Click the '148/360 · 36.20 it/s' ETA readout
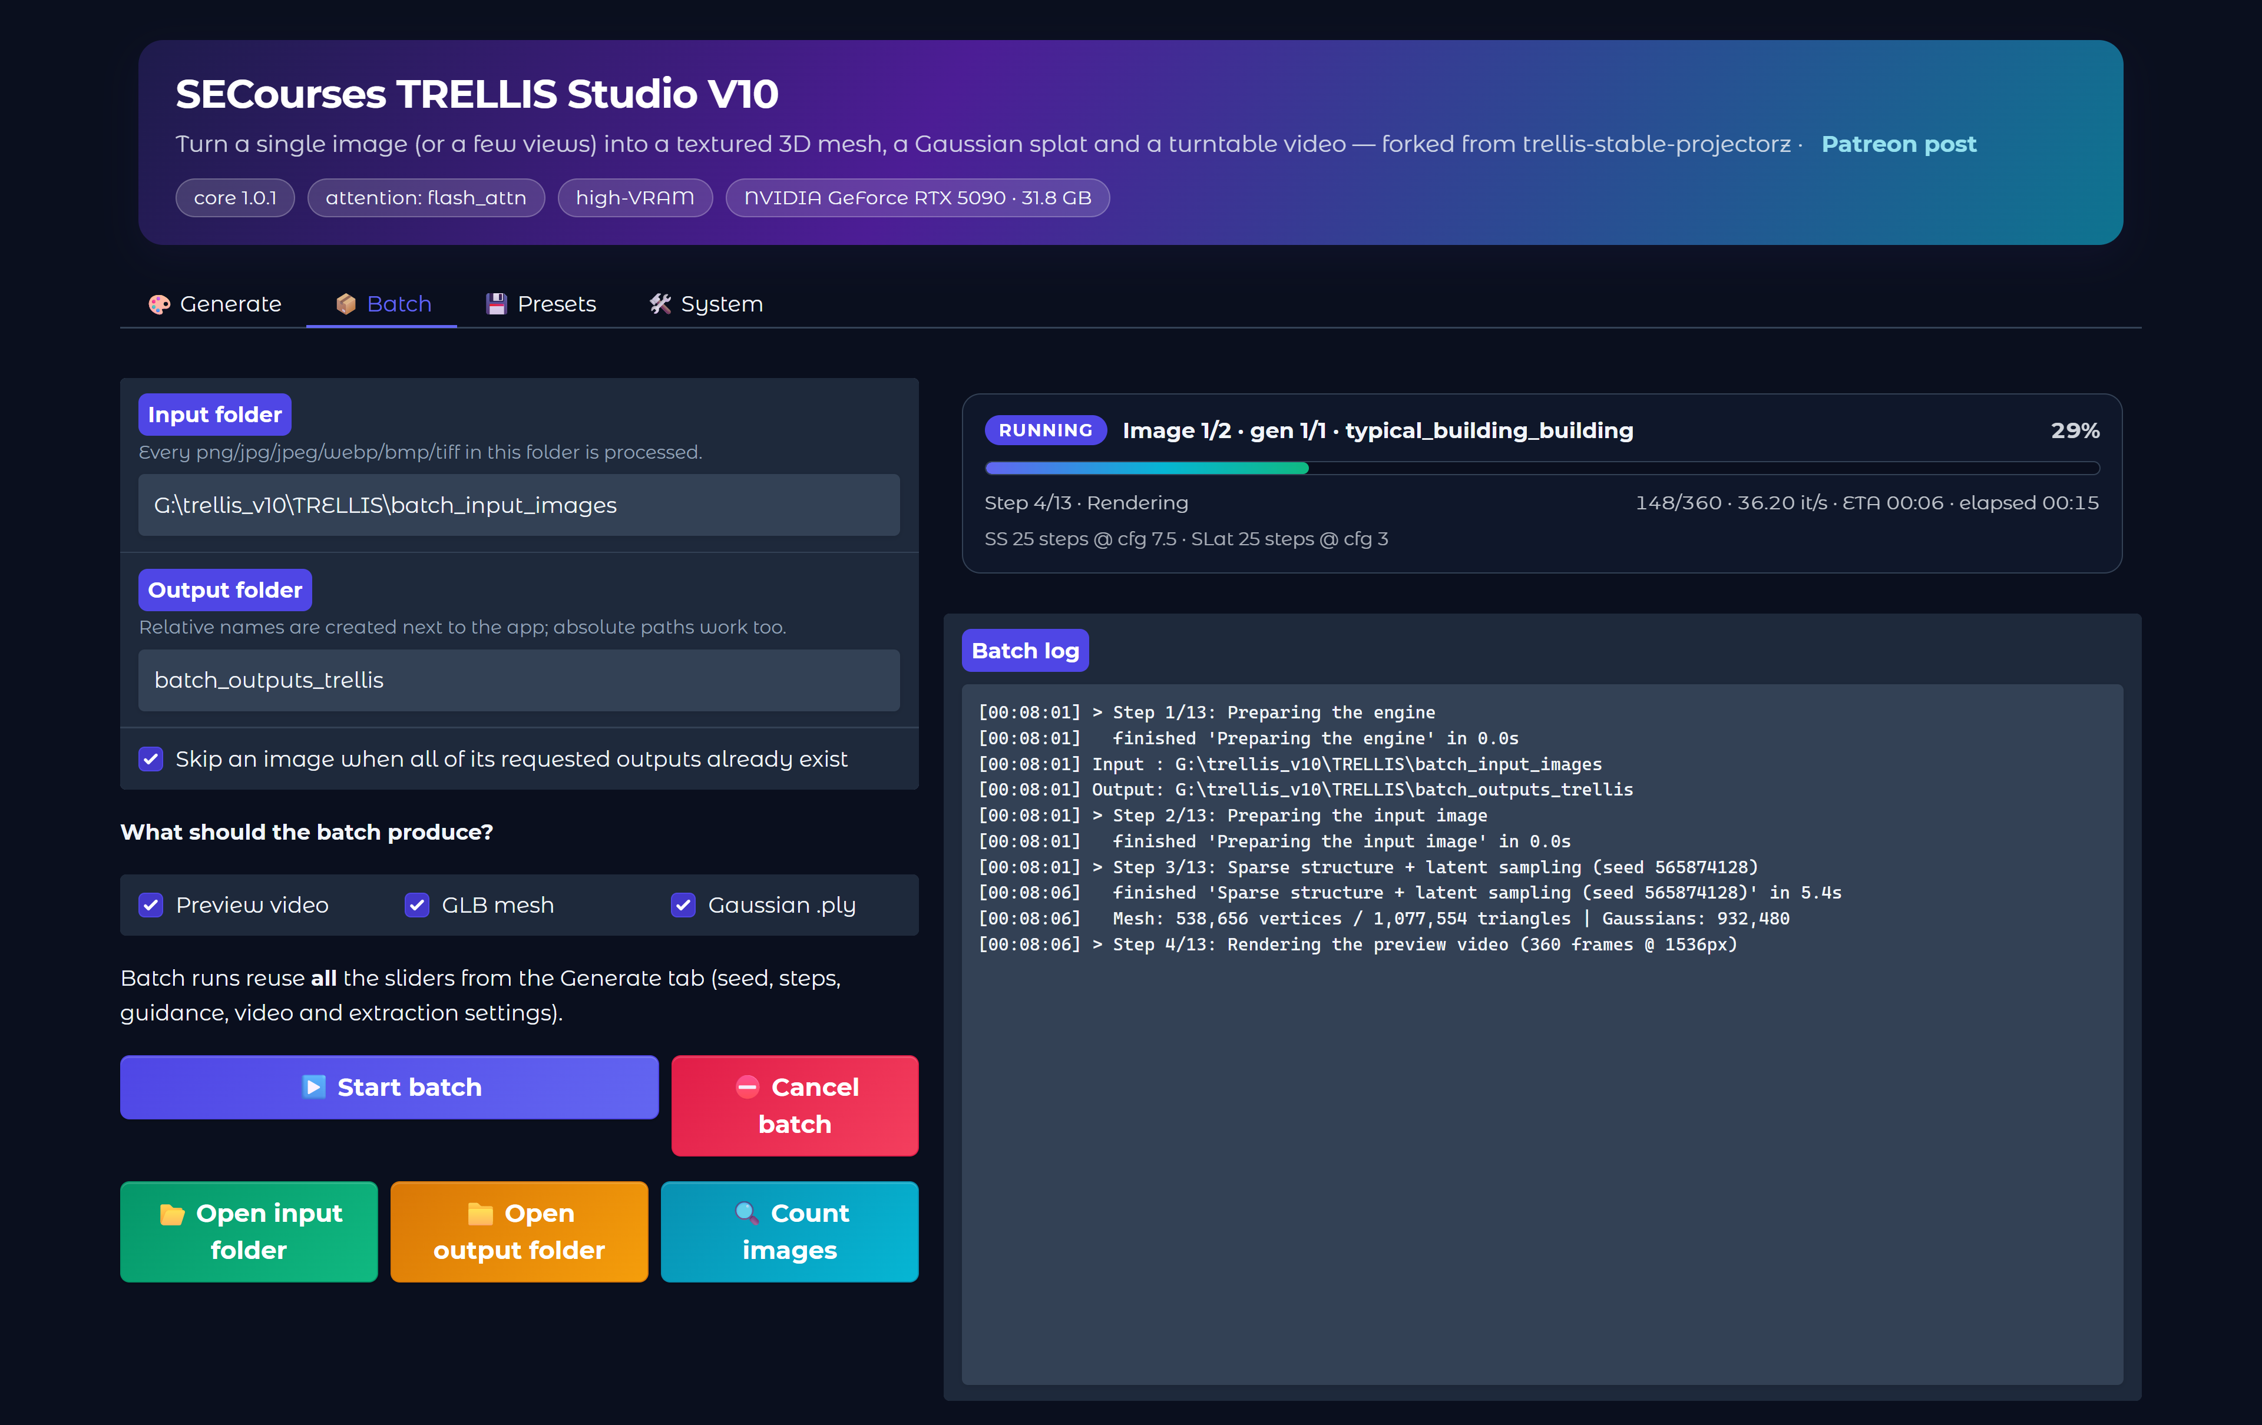2262x1425 pixels. (1867, 503)
